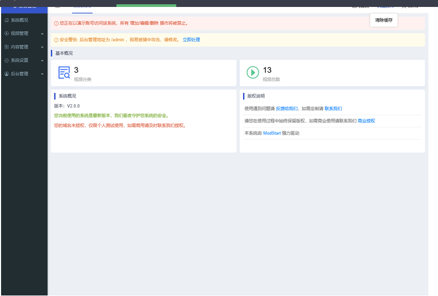Open the 联系我们 link
Image resolution: width=438 pixels, height=296 pixels.
tap(333, 108)
